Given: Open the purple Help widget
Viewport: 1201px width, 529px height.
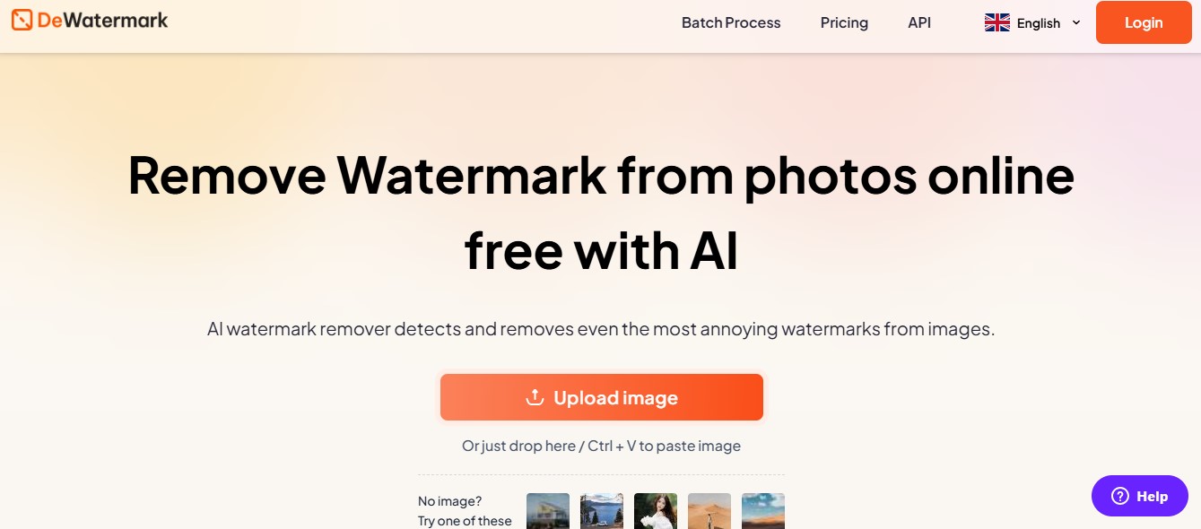Looking at the screenshot, I should [1140, 496].
